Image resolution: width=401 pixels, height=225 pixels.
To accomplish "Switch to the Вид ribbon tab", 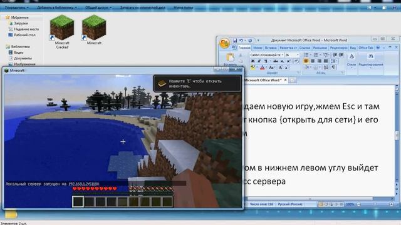I will (x=353, y=47).
